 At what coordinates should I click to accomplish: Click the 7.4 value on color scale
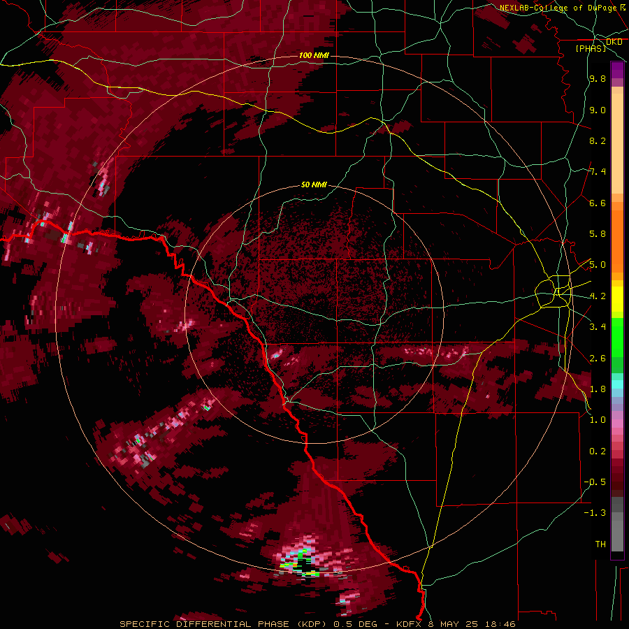coord(598,172)
